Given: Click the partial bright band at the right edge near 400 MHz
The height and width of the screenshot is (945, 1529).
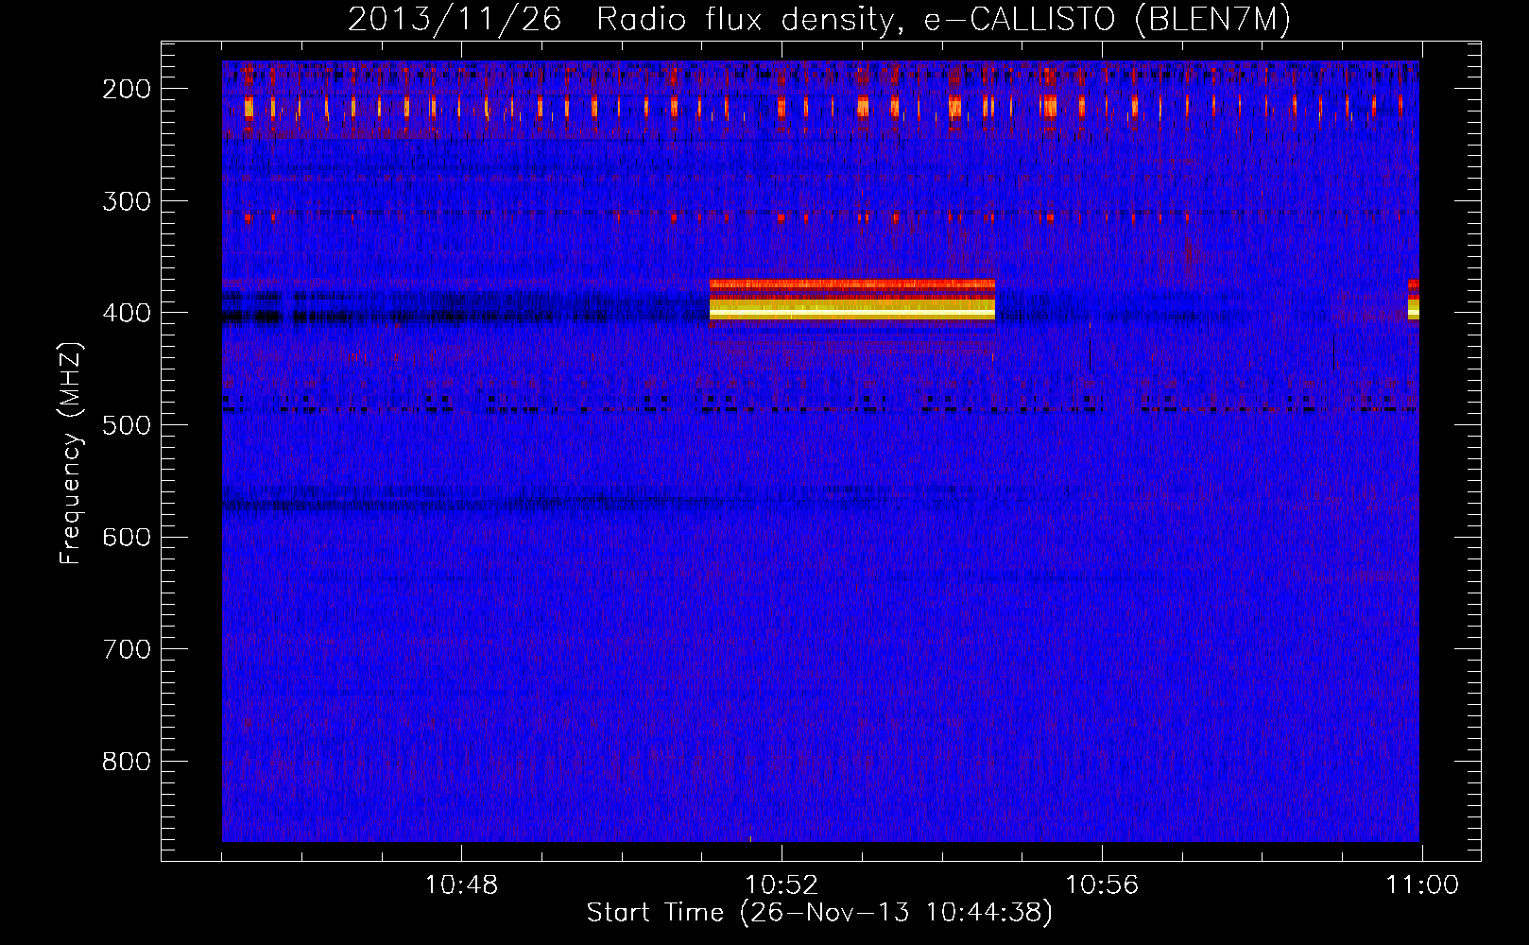Looking at the screenshot, I should pos(1413,300).
